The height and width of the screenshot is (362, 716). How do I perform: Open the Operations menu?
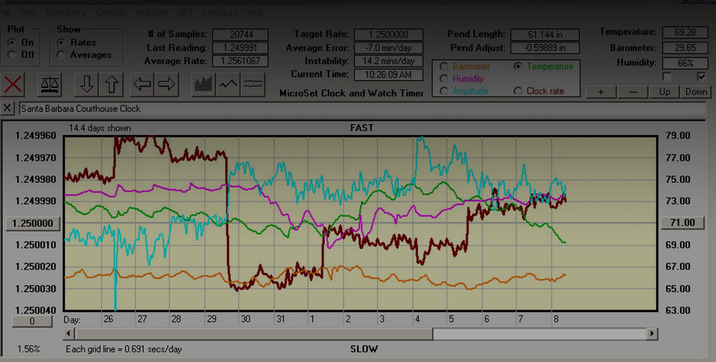[66, 13]
